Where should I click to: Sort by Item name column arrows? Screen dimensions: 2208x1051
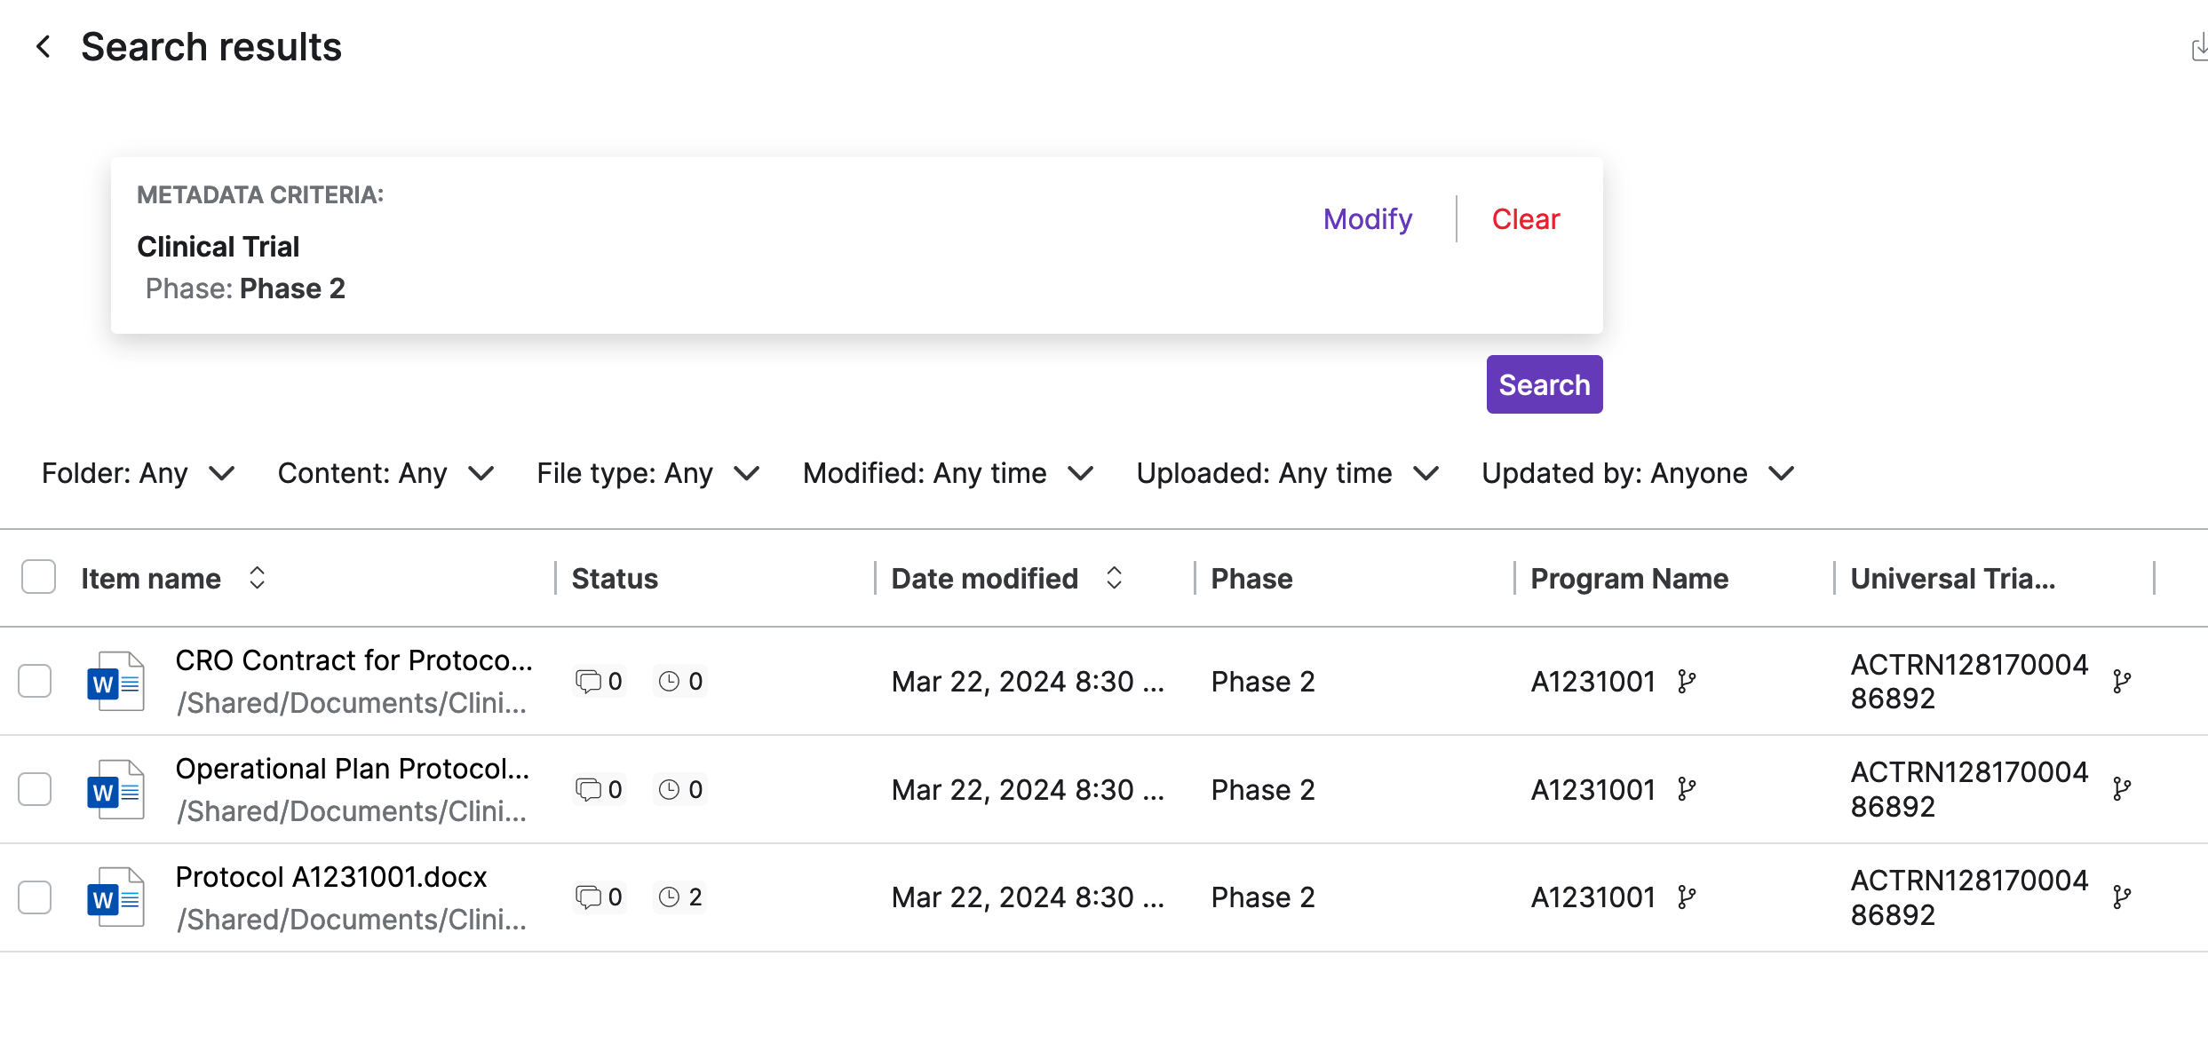(x=257, y=578)
